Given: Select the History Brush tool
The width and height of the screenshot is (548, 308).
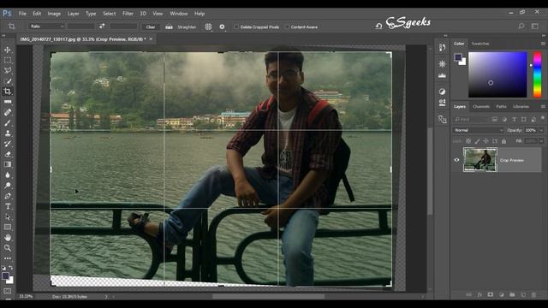Looking at the screenshot, I should click(8, 144).
